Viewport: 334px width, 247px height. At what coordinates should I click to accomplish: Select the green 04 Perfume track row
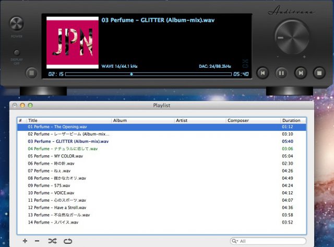pyautogui.click(x=162, y=149)
